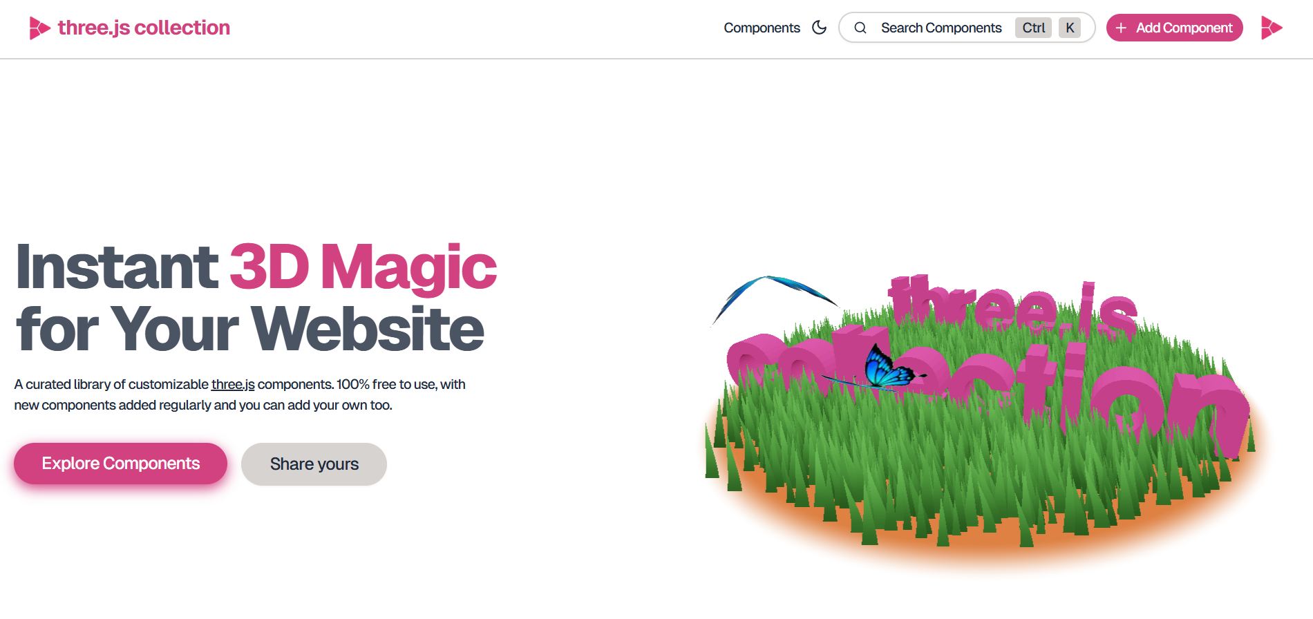Screen dimensions: 1313x619
Task: Click the "Instant 3D Magic" heading text
Action: pos(256,267)
